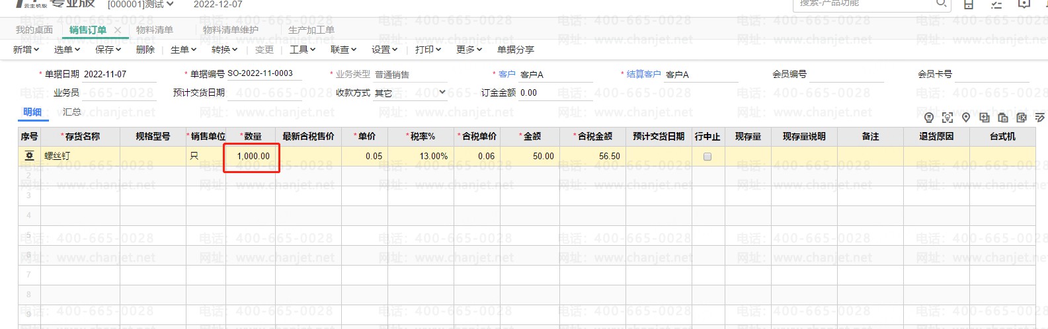The width and height of the screenshot is (1048, 329).
Task: Click the 销售单位 cell 只
Action: [x=206, y=157]
